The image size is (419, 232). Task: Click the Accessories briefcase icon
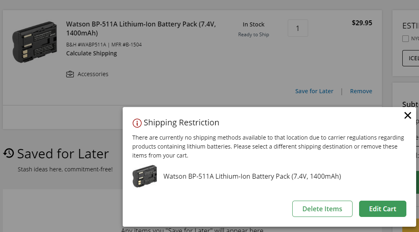[70, 74]
